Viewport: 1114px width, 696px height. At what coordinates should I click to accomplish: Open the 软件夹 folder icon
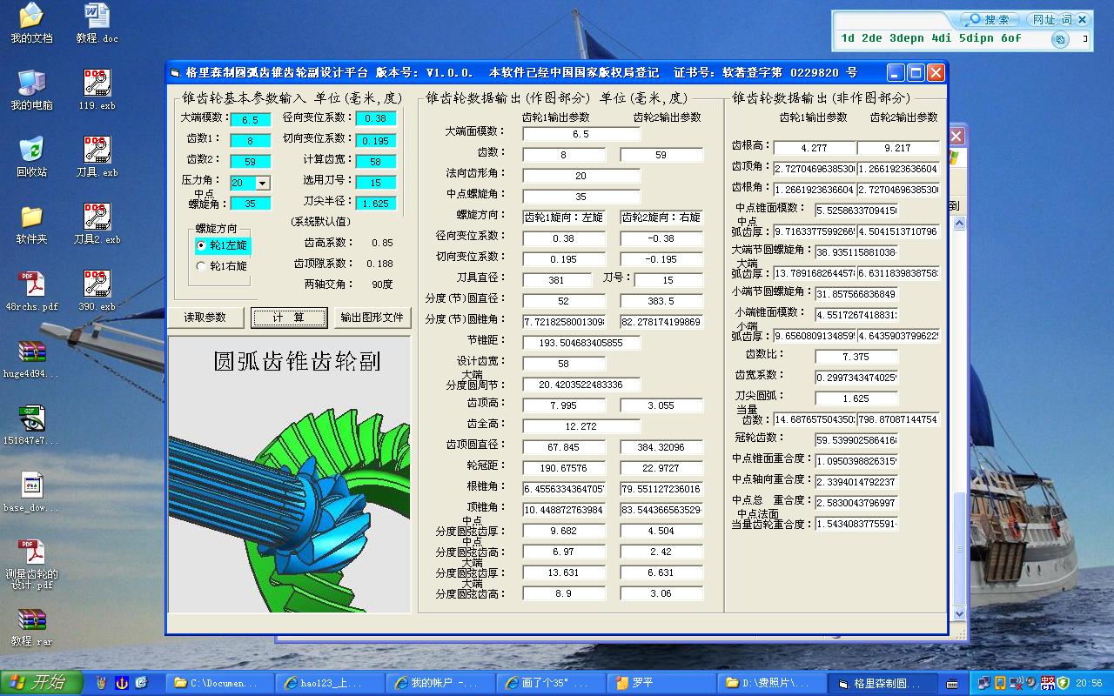(x=31, y=224)
